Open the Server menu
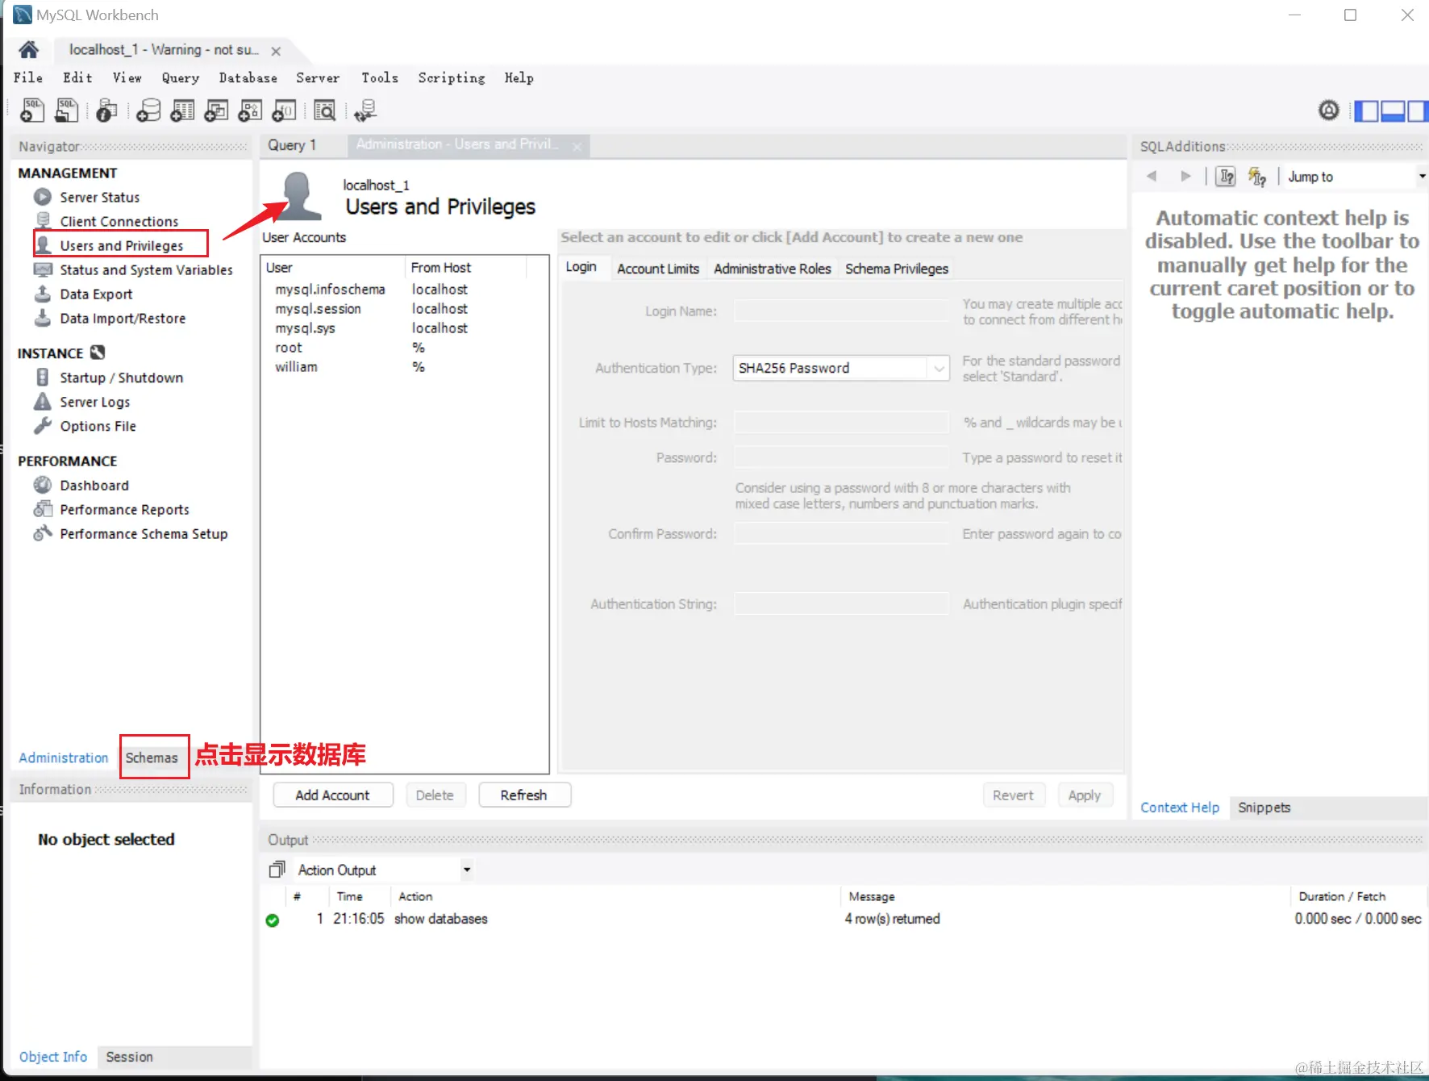The height and width of the screenshot is (1081, 1429). point(318,77)
